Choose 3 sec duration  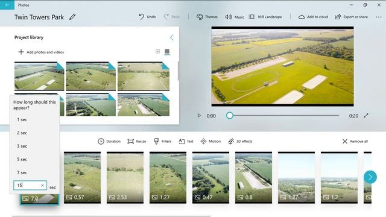tap(34, 146)
